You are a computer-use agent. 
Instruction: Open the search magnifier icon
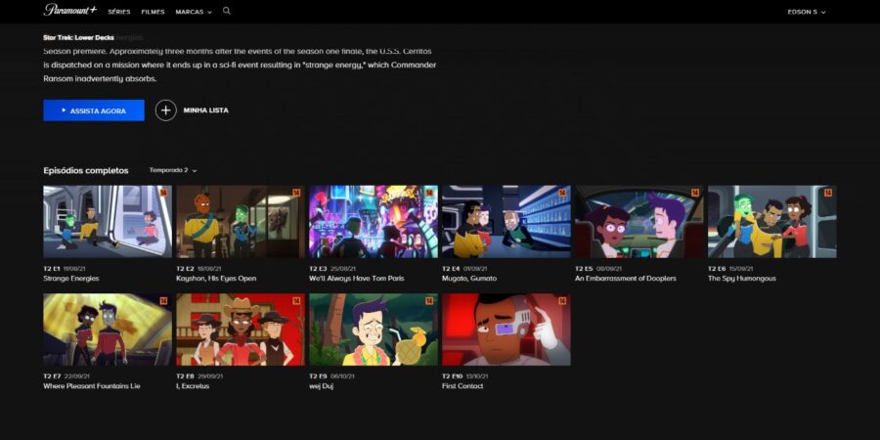(x=227, y=11)
